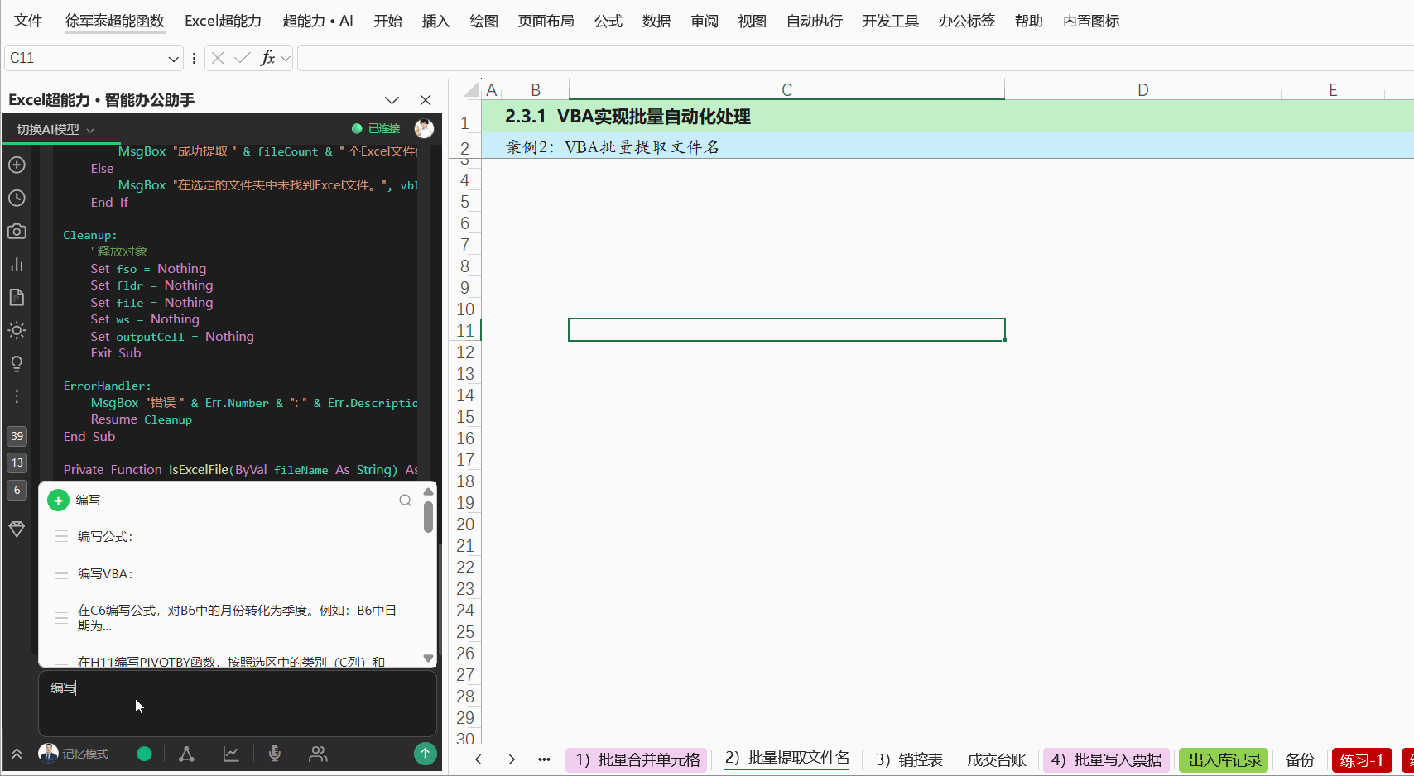Click the diamond icon in sidebar
The image size is (1414, 776).
[17, 529]
